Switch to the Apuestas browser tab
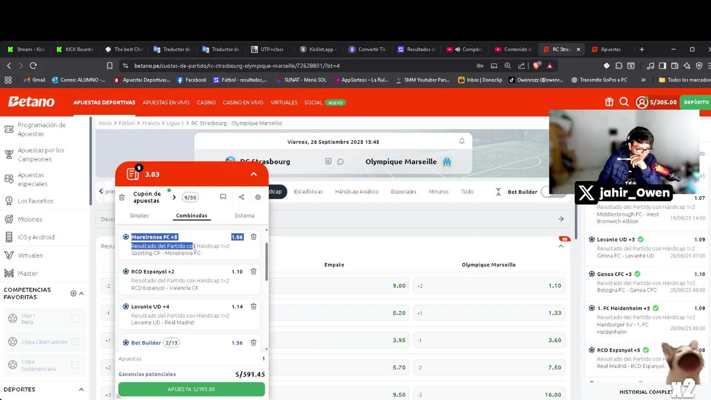This screenshot has height=400, width=711. (x=610, y=49)
